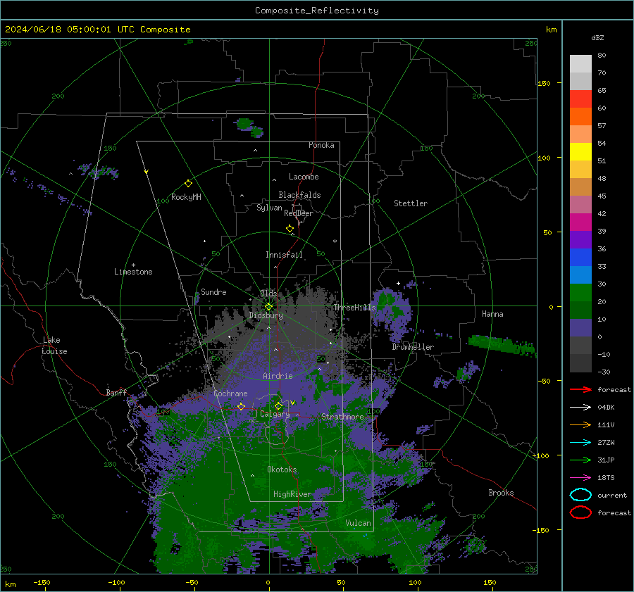Click the Innisfail city label
The width and height of the screenshot is (634, 592).
(284, 255)
